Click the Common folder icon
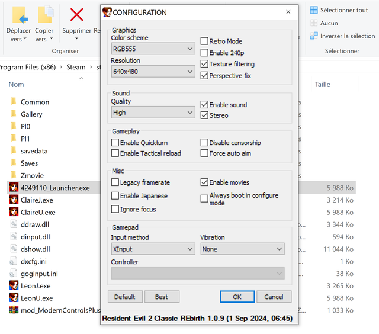379x334 pixels. [14, 101]
